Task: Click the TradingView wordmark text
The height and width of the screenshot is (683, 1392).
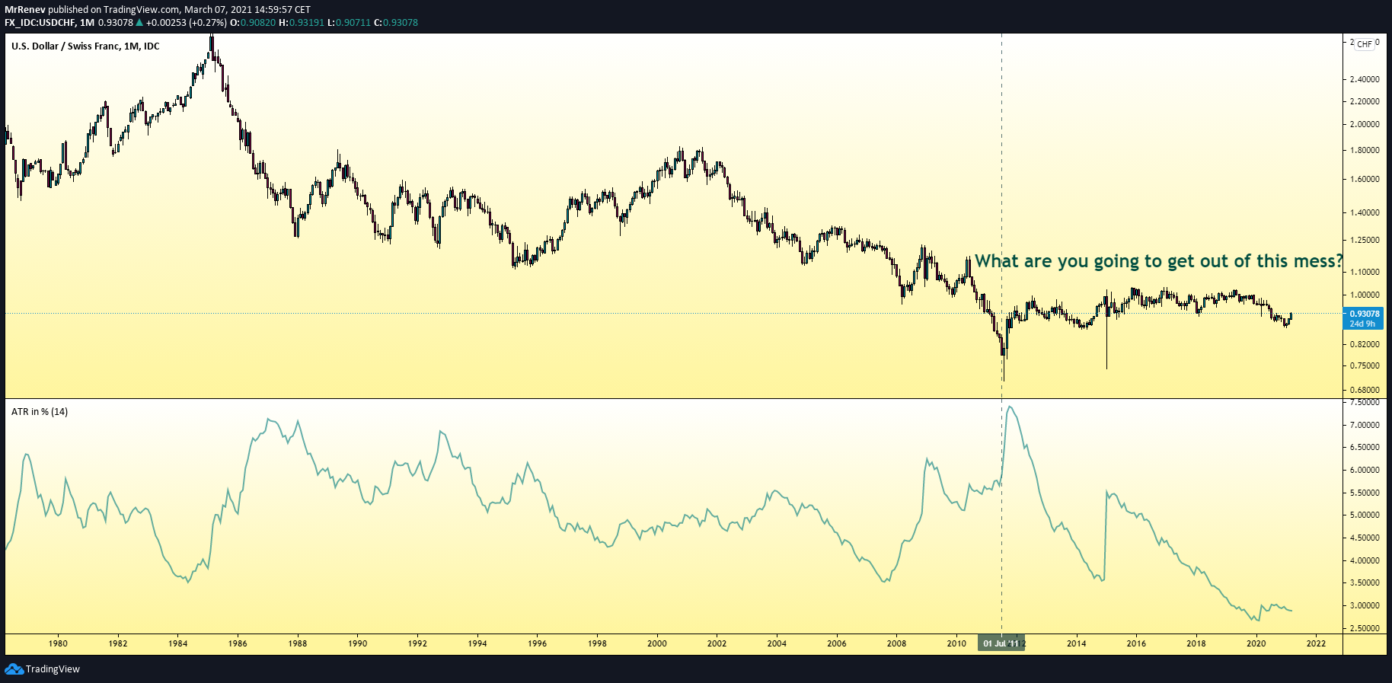Action: point(53,669)
